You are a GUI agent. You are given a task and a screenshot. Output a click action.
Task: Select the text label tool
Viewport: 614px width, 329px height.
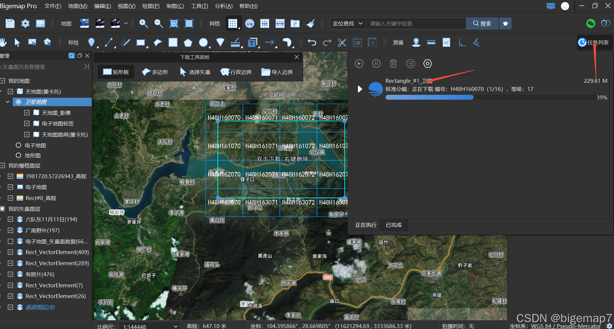click(x=252, y=43)
